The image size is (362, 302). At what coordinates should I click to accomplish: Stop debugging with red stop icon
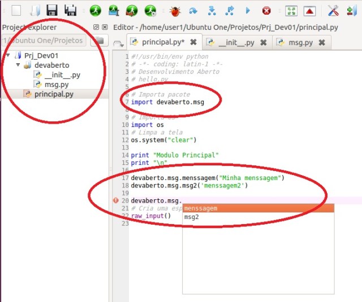tap(266, 10)
